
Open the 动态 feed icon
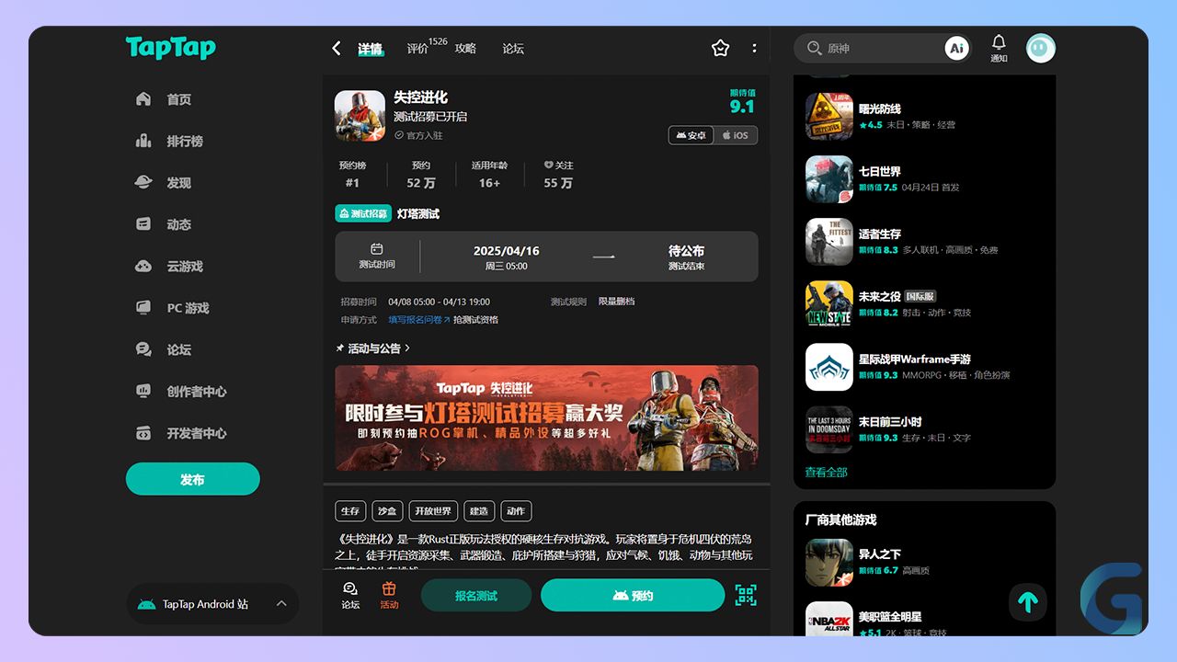coord(143,224)
